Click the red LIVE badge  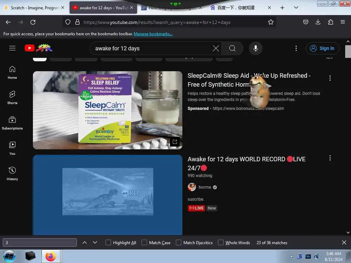tap(196, 208)
